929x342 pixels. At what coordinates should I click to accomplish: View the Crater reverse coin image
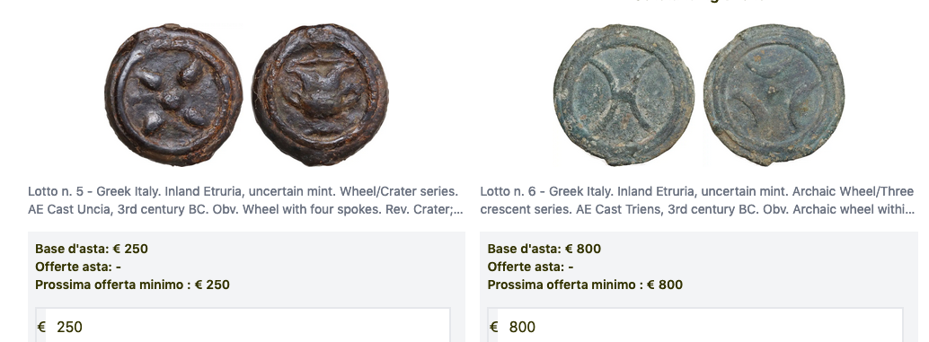pos(320,94)
